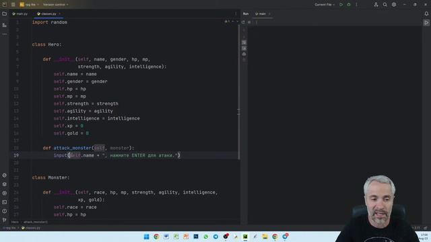
Task: Open more options in Run panel toolbar
Action: tap(256, 22)
